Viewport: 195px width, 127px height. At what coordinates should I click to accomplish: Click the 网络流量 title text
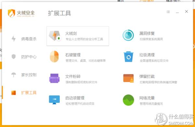click(x=147, y=98)
